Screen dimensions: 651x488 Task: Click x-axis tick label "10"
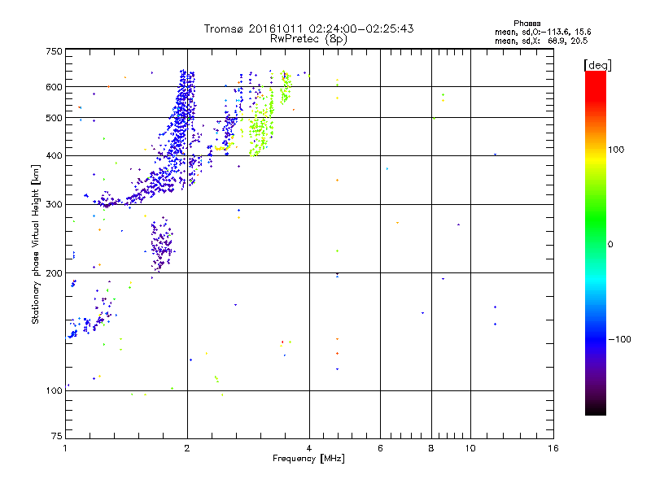(470, 448)
